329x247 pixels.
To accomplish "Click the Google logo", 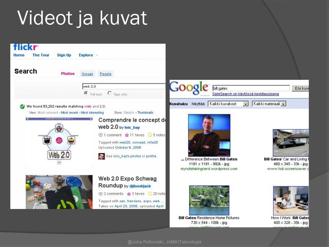I will pos(189,87).
